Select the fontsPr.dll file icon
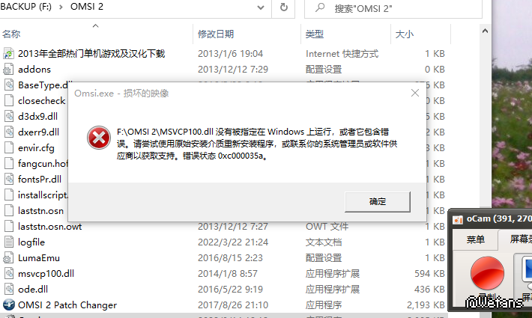532x318 pixels. pos(8,179)
